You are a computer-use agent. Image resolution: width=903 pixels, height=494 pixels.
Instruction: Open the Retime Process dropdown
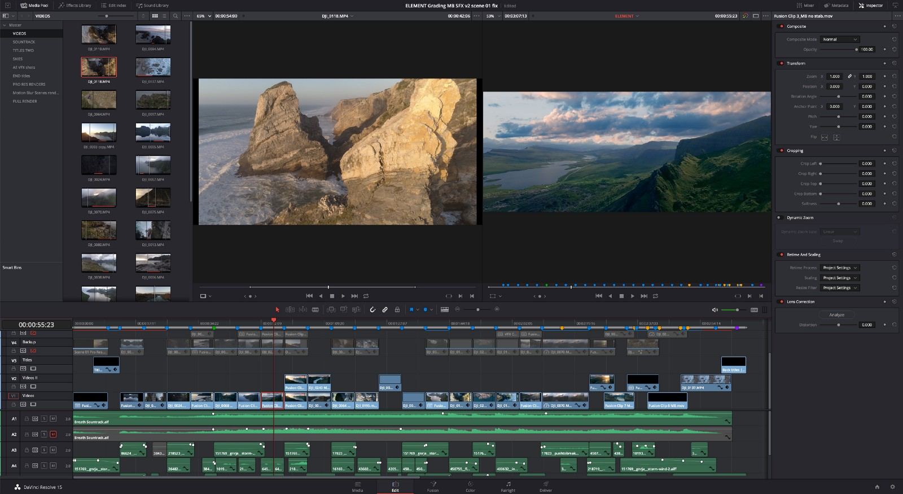[840, 268]
